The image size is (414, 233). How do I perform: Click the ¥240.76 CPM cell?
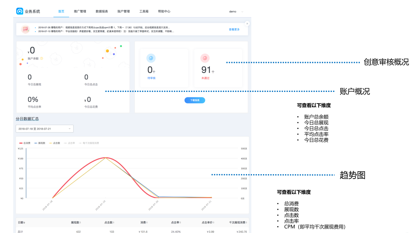tap(242, 231)
